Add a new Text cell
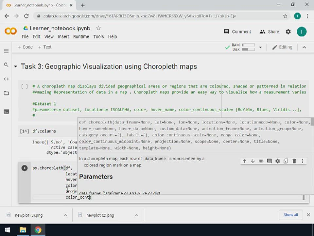This screenshot has width=314, height=236. tap(45, 47)
